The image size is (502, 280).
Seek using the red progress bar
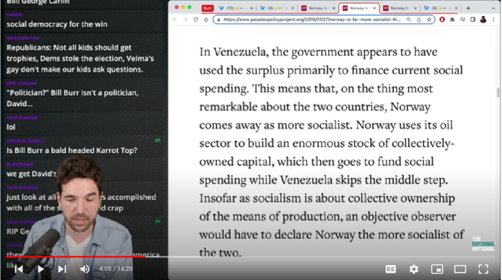pos(76,257)
